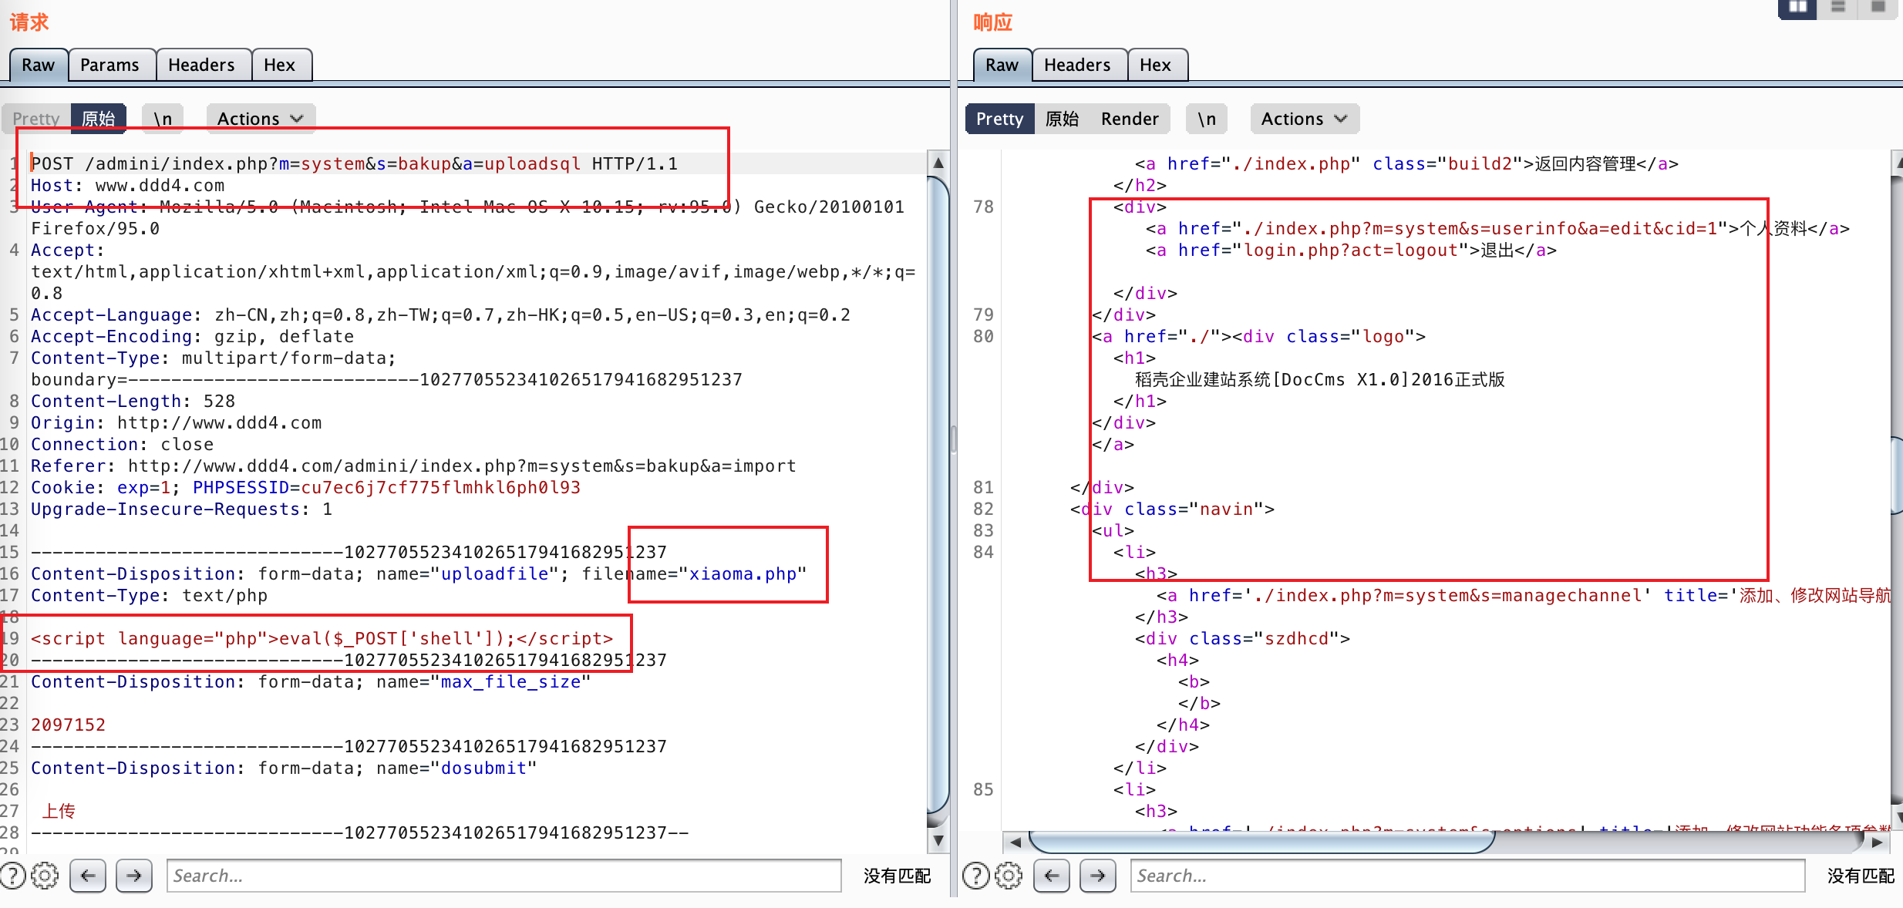
Task: Toggle request newline \n display
Action: coord(163,119)
